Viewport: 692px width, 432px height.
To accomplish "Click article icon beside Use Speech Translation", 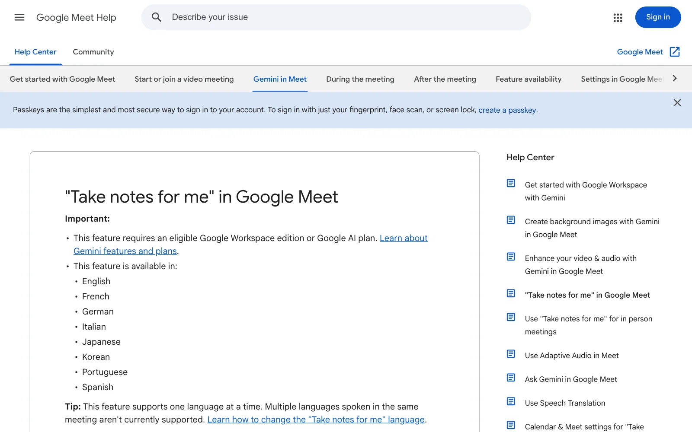I will tap(511, 401).
